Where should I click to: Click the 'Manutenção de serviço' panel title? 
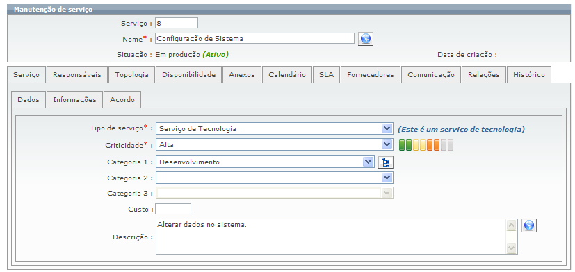(53, 10)
